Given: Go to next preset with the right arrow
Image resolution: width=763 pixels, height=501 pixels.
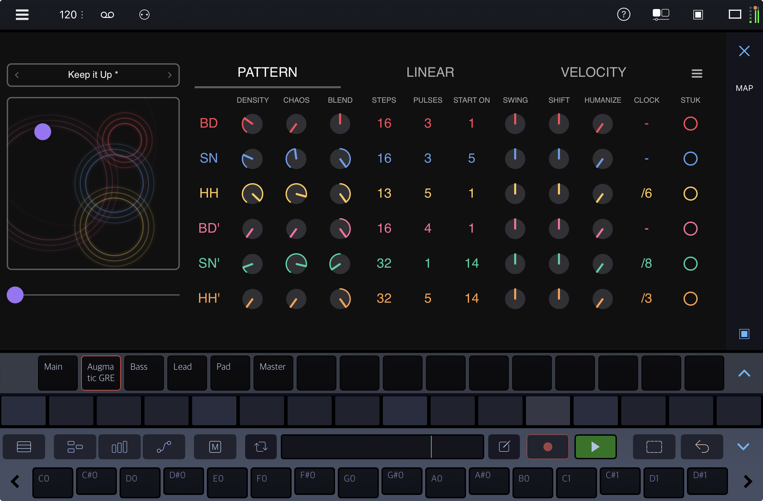Looking at the screenshot, I should [170, 75].
